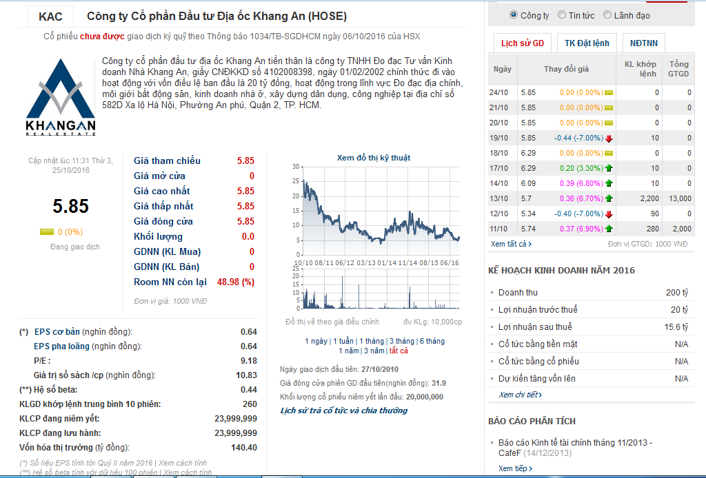The width and height of the screenshot is (706, 478).
Task: Click green up arrow on 17/10 row
Action: point(609,168)
